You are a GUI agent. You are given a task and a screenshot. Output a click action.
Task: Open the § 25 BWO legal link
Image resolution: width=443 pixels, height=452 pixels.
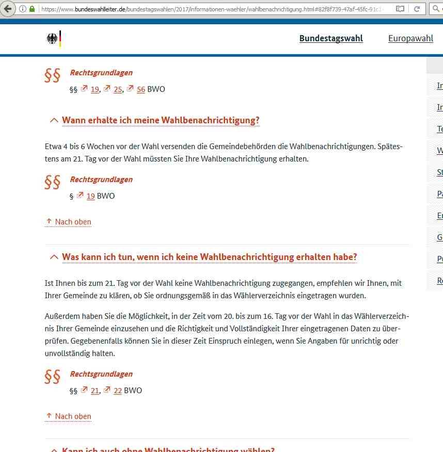118,89
